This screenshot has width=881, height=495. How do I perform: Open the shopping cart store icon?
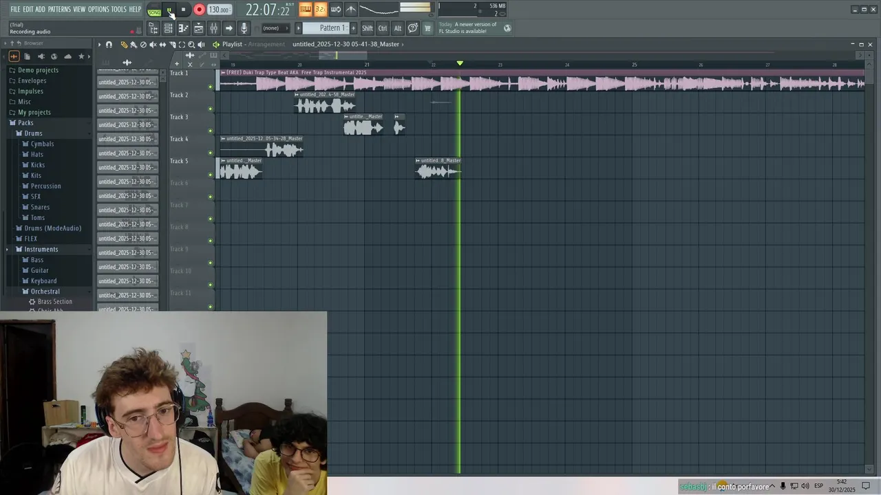click(427, 28)
